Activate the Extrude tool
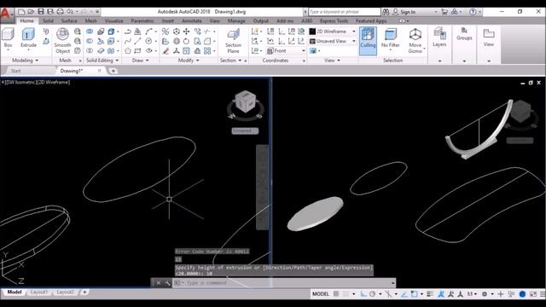546x307 pixels. tap(28, 38)
